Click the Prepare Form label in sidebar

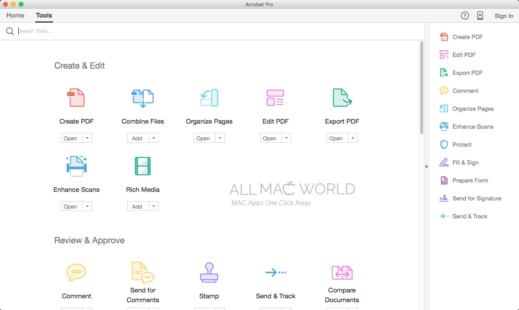[470, 181]
